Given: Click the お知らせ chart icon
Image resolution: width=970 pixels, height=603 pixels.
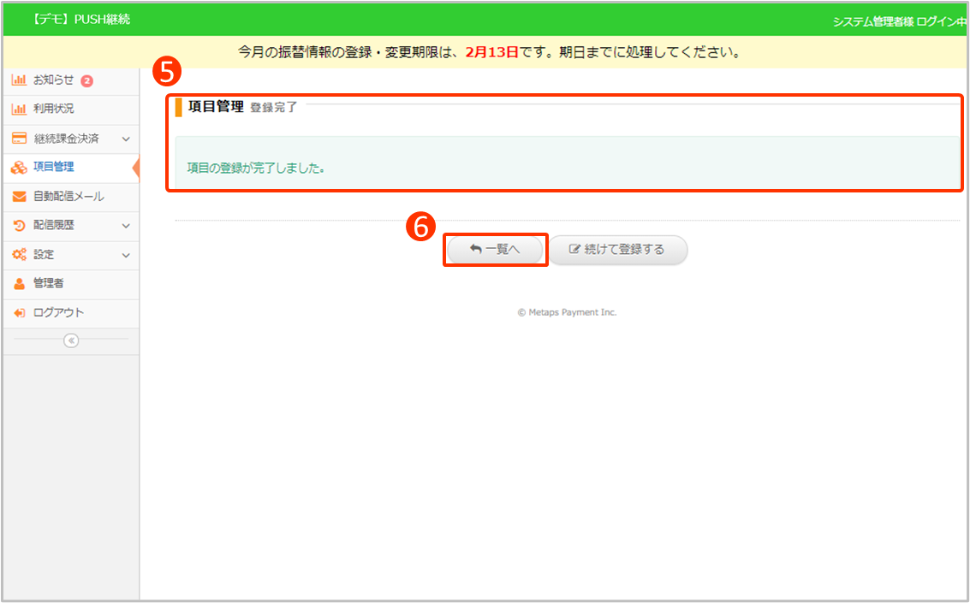Looking at the screenshot, I should 19,80.
